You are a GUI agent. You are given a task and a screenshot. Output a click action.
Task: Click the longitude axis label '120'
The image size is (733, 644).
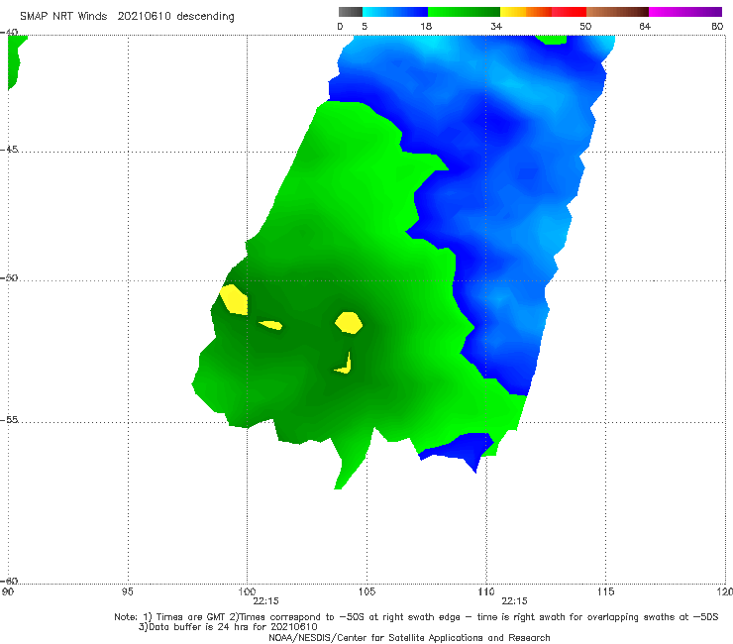click(x=725, y=591)
